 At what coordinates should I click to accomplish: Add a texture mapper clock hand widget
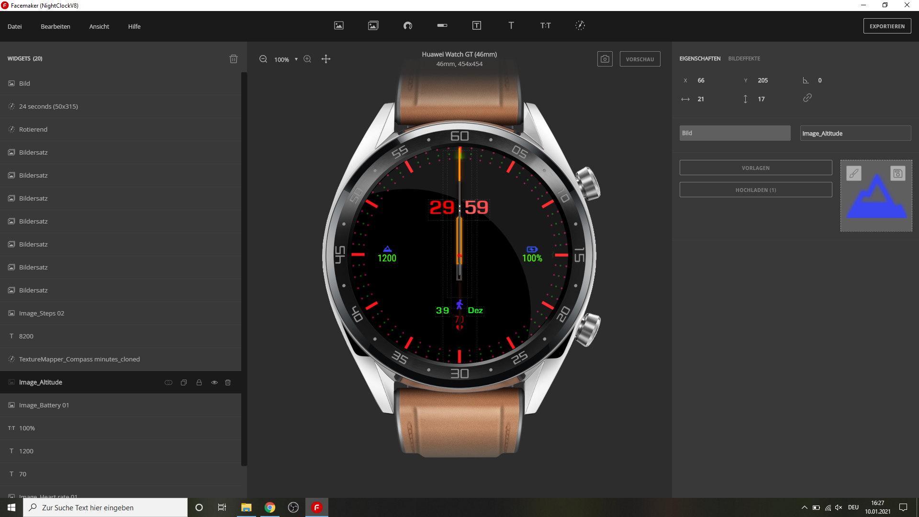click(x=580, y=25)
